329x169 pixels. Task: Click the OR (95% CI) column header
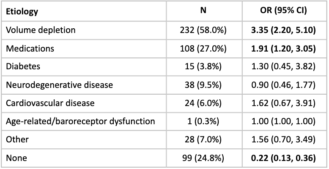(x=284, y=11)
